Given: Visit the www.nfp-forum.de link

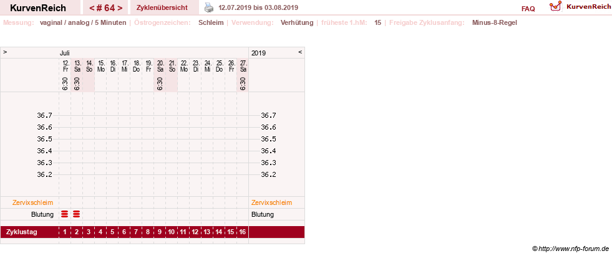Looking at the screenshot, I should [573, 249].
